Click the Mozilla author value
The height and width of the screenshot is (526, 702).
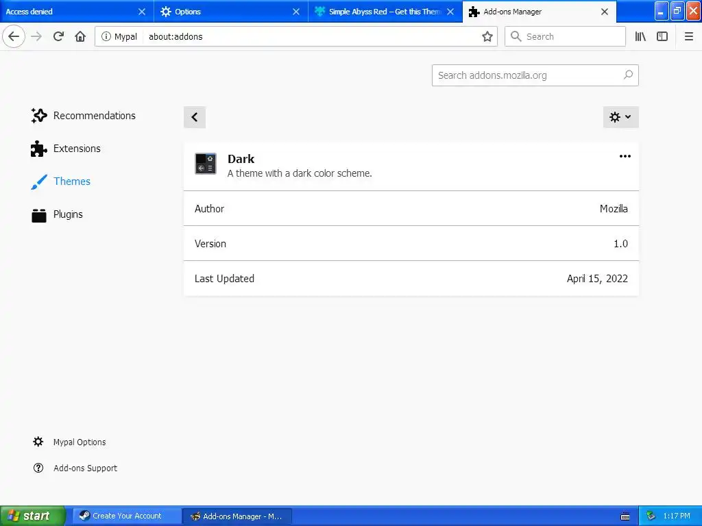click(x=614, y=208)
